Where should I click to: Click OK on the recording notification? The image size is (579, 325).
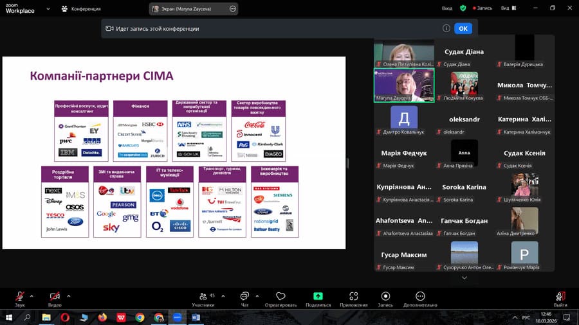(463, 28)
